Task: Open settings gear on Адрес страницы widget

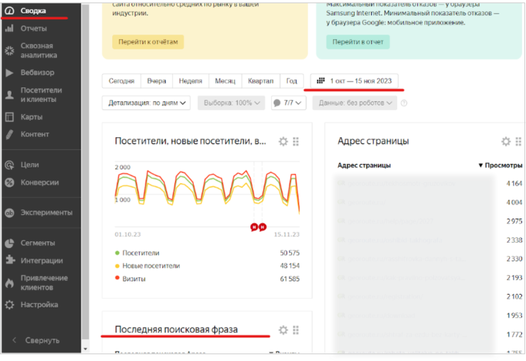Action: [506, 141]
